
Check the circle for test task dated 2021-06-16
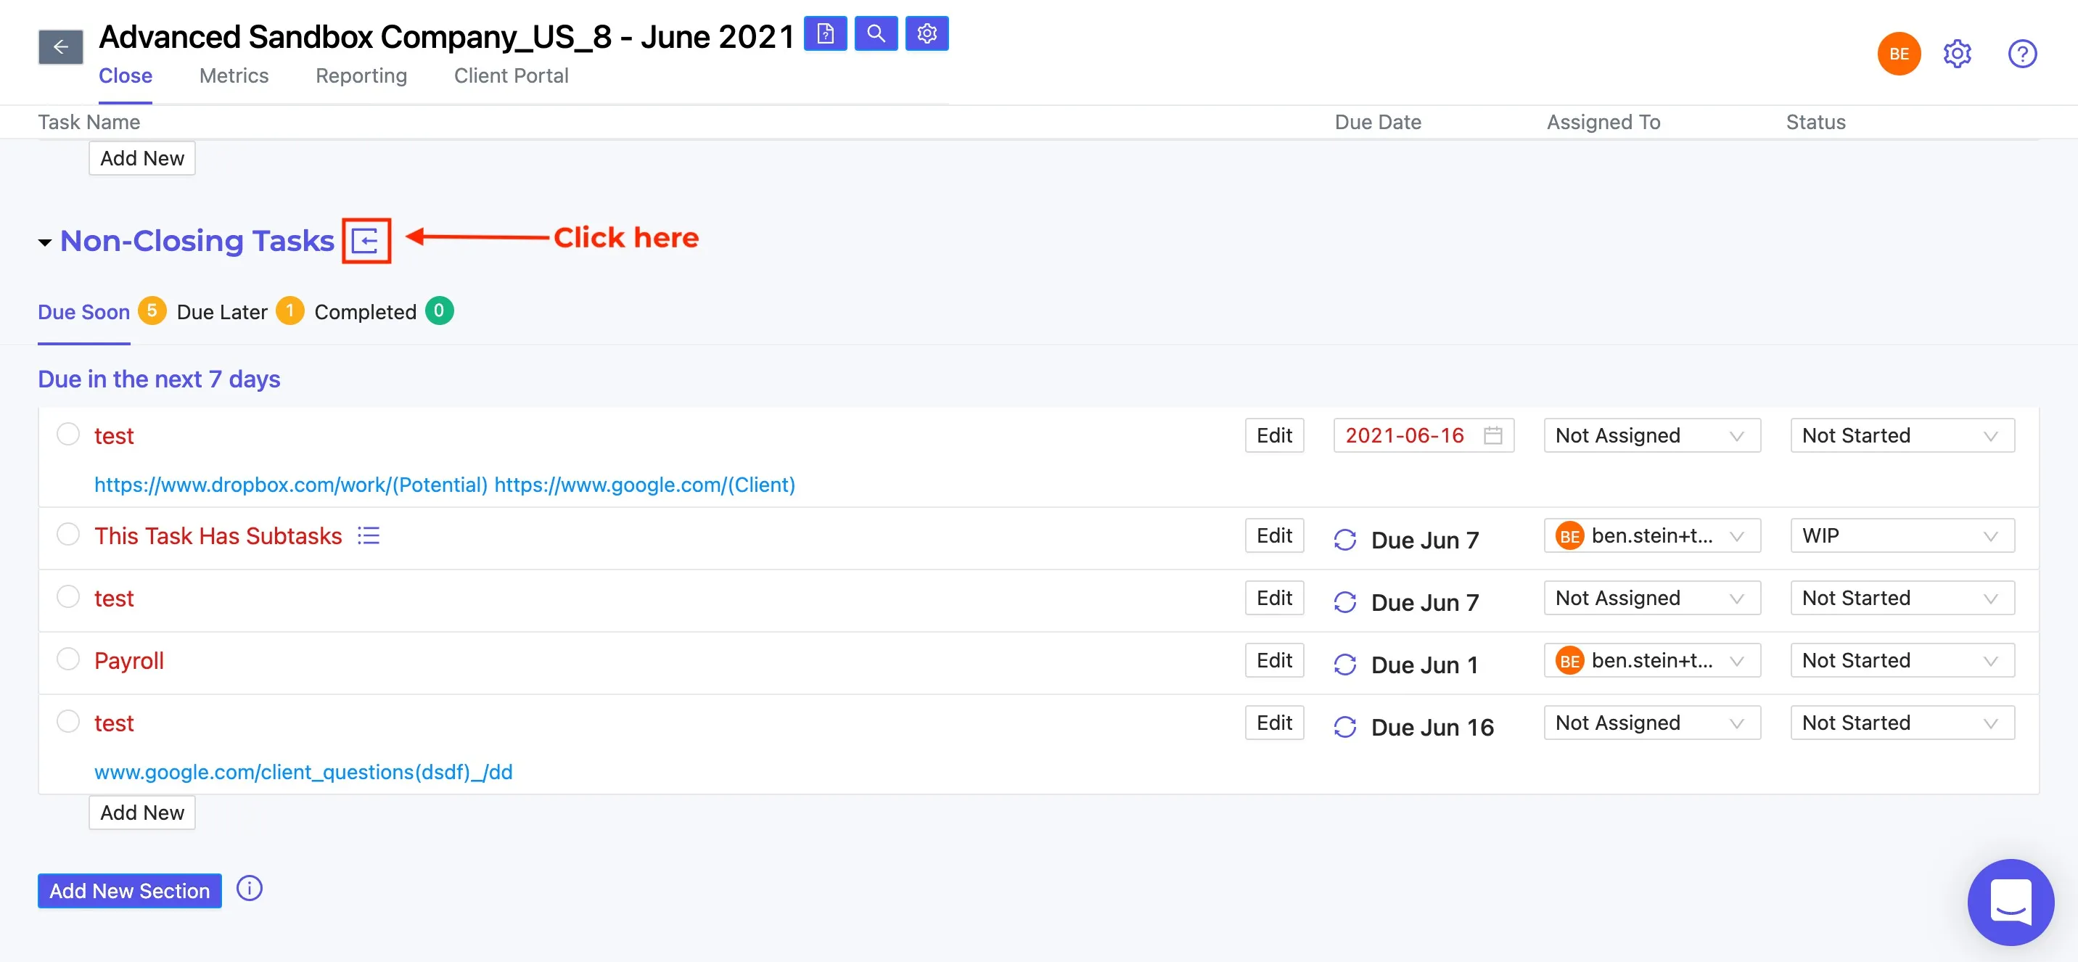click(69, 434)
